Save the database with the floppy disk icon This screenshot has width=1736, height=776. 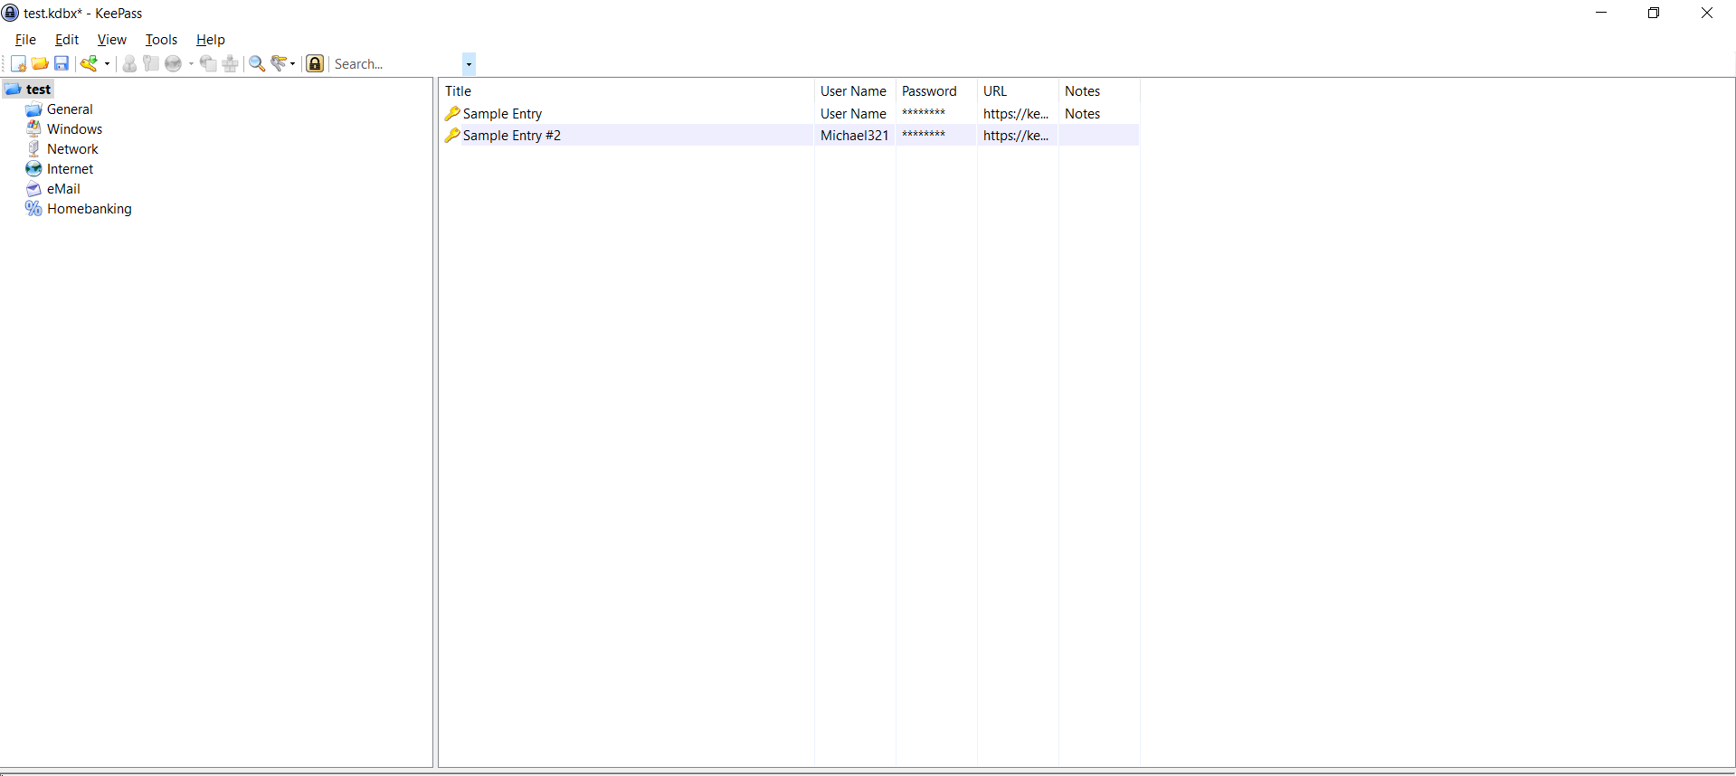[x=62, y=63]
